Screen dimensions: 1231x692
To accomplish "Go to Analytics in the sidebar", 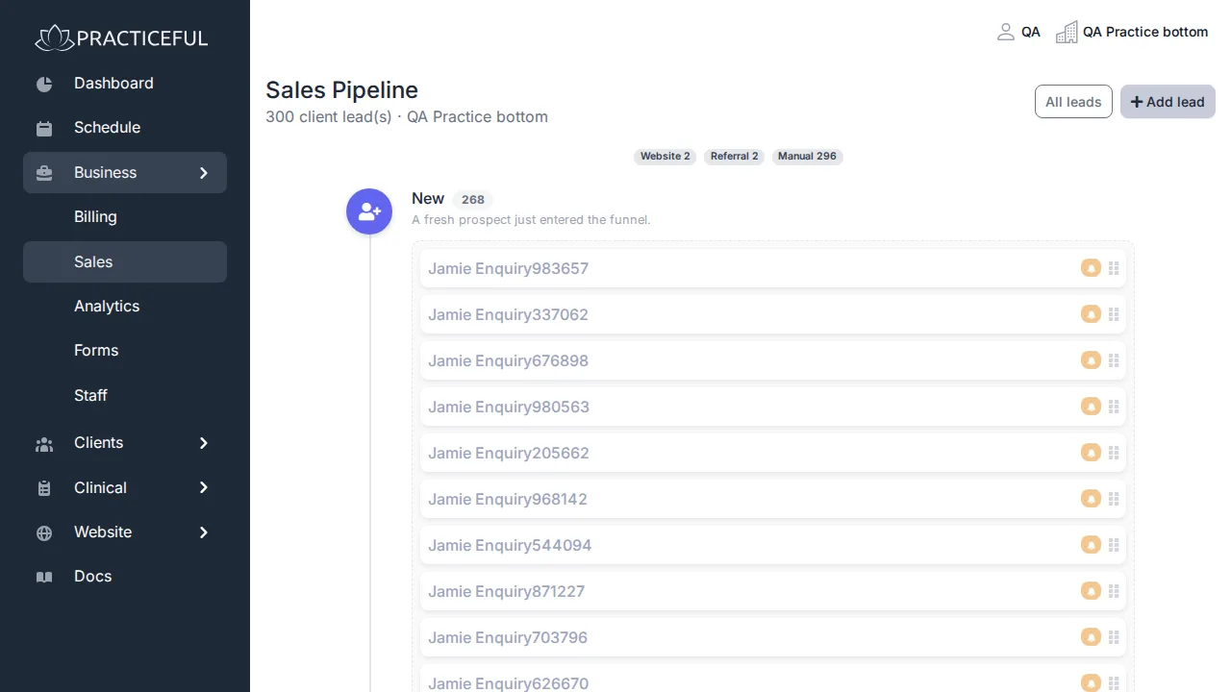I will click(125, 307).
